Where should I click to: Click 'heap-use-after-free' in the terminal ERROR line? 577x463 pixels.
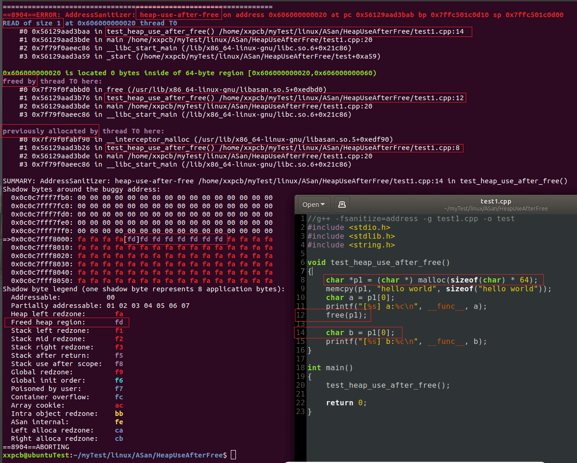click(179, 15)
